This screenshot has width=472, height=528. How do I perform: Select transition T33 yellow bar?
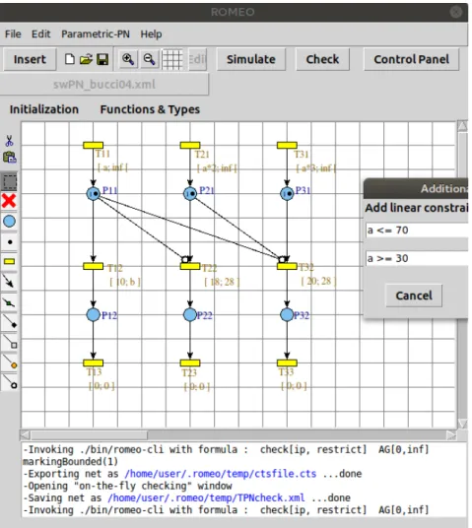[x=287, y=363]
